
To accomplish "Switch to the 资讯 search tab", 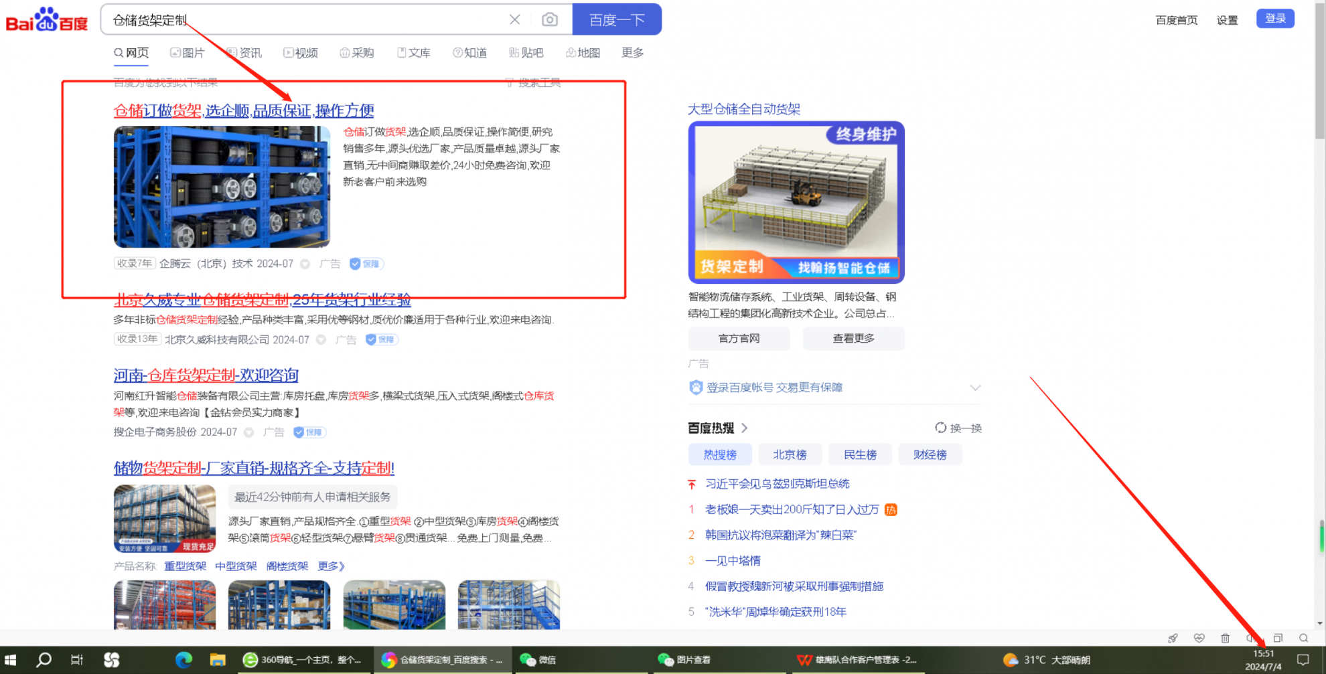I will (244, 52).
